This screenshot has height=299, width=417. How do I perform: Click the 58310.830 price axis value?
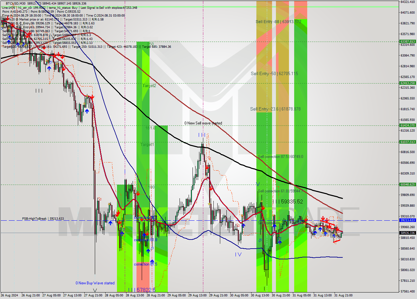click(407, 259)
